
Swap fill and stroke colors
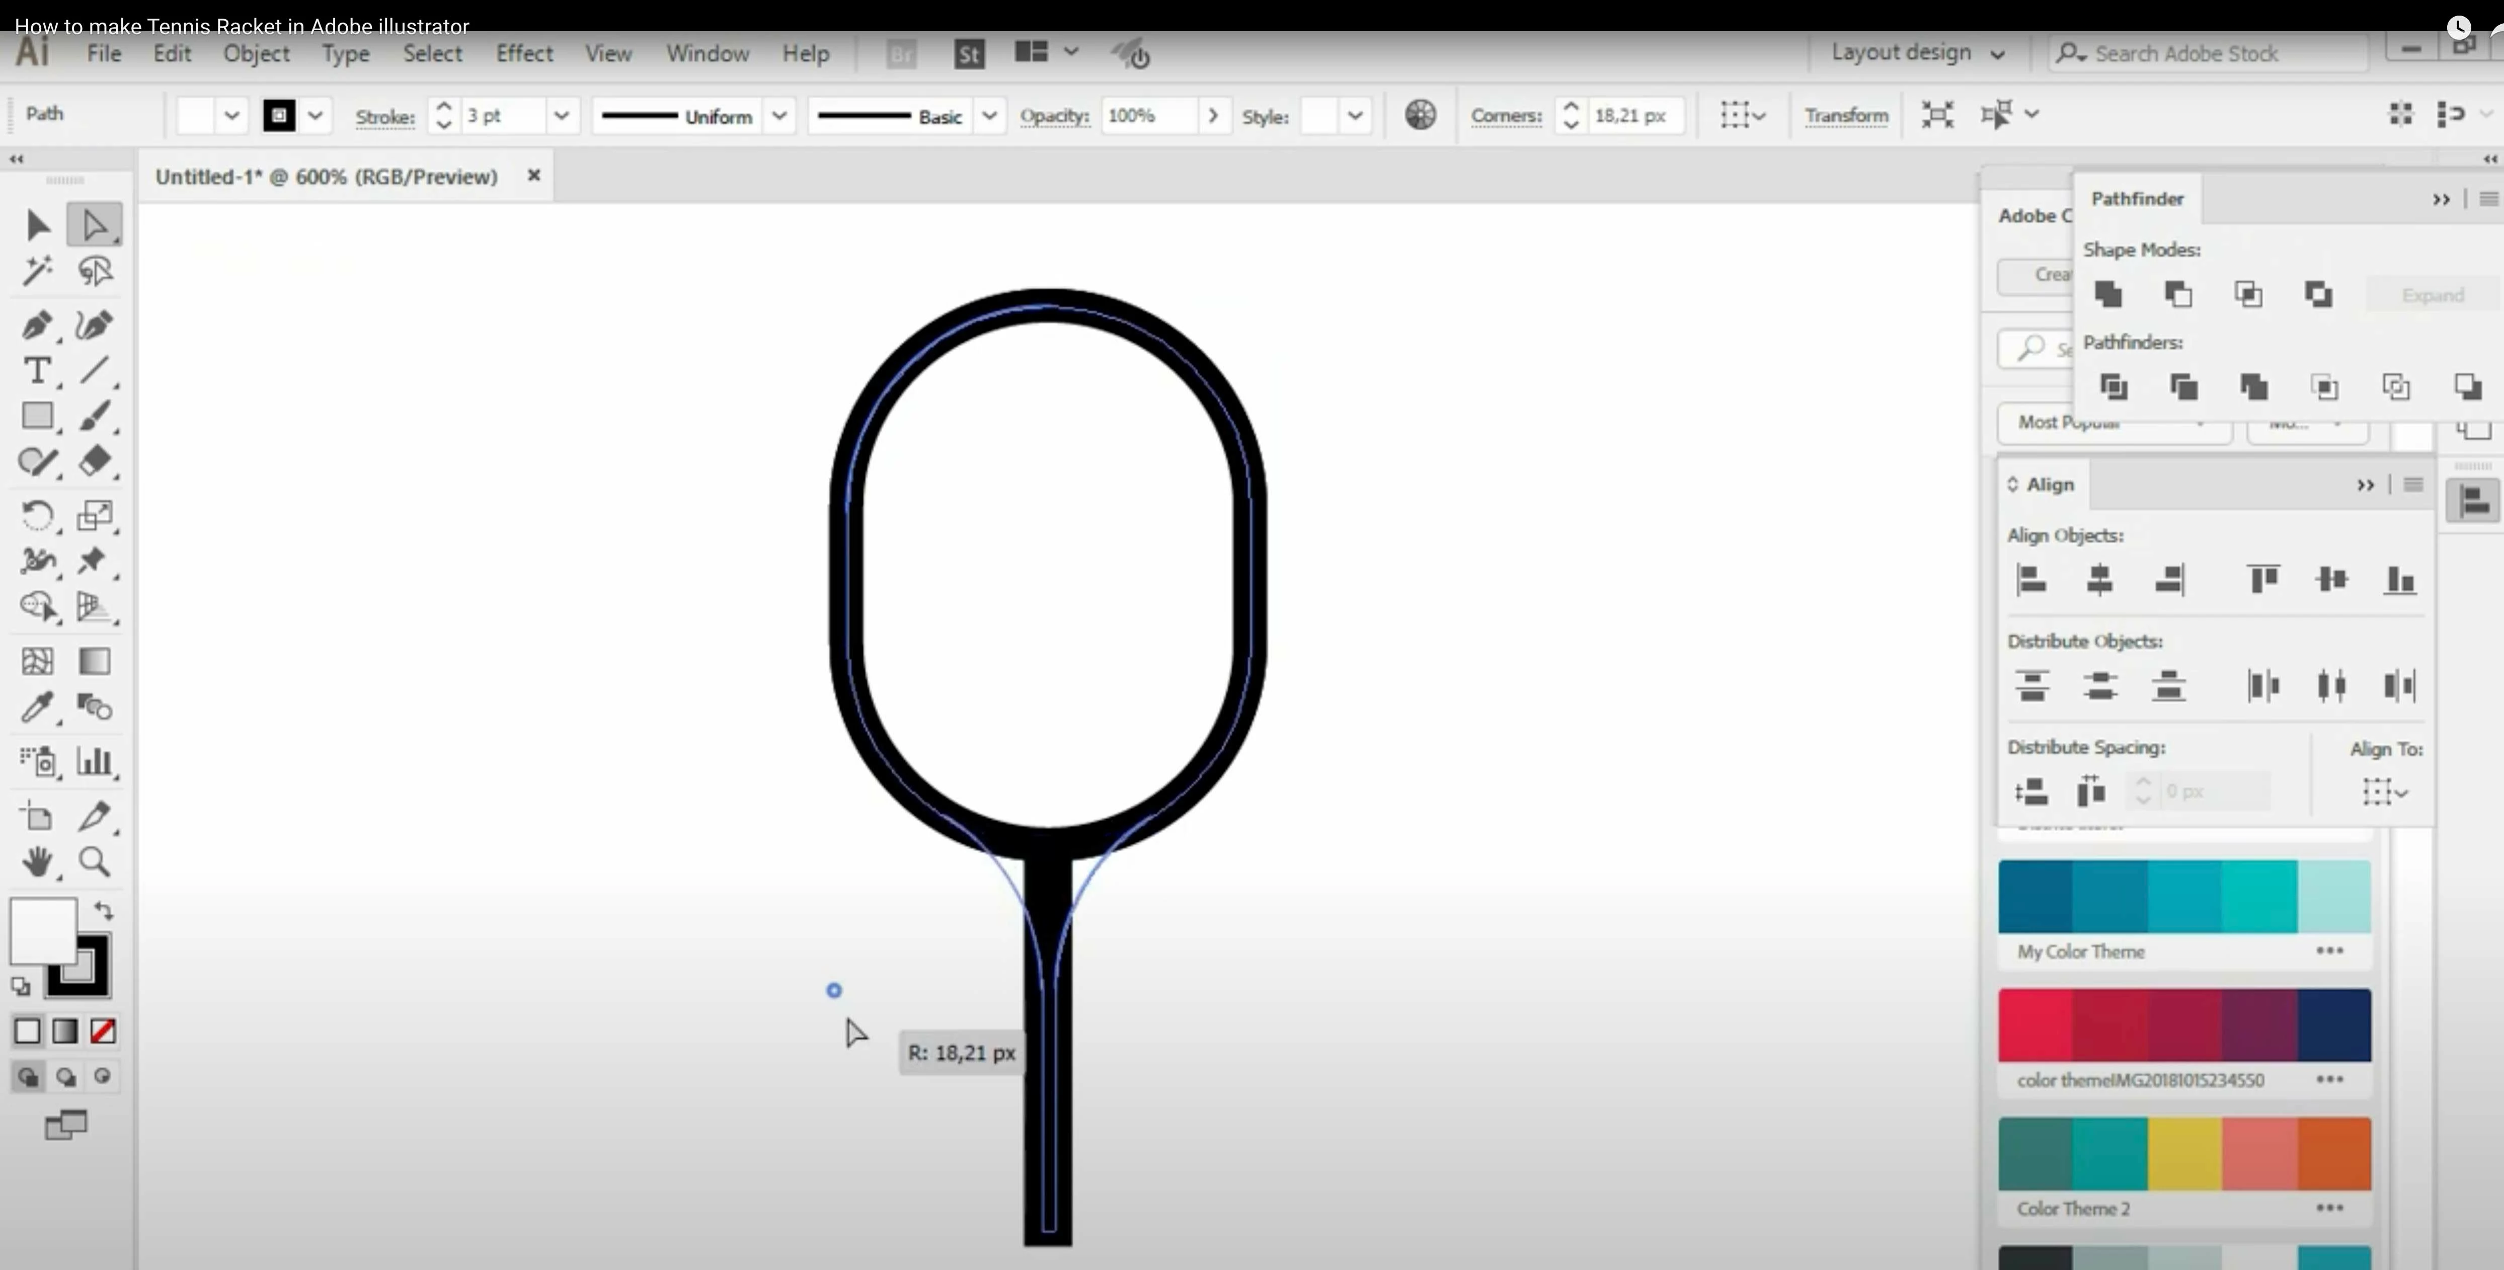tap(103, 910)
